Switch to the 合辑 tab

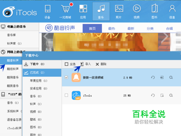169,28
